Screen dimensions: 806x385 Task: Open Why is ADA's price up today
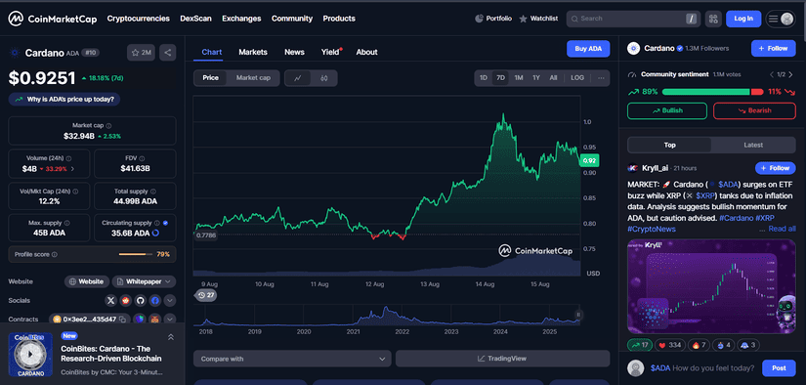64,100
